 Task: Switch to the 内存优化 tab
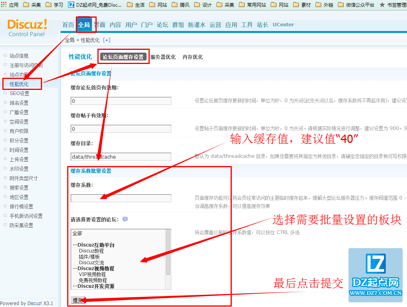[x=192, y=57]
